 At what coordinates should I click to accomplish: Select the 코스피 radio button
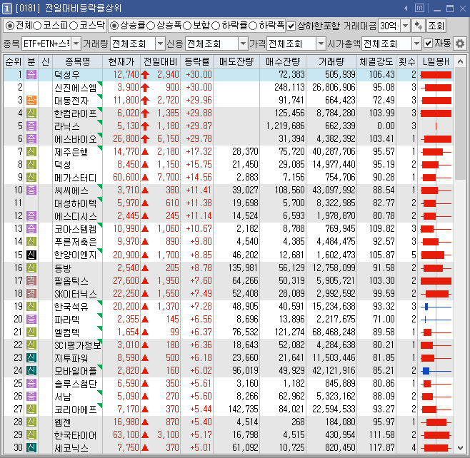point(37,26)
